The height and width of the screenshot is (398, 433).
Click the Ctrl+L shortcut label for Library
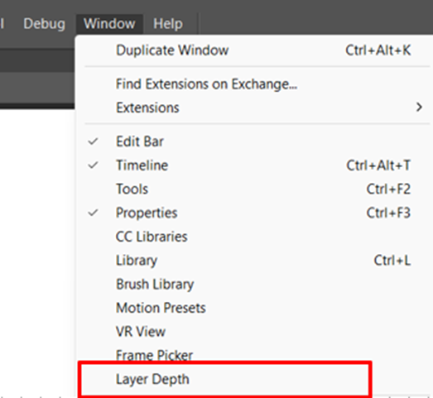coord(392,261)
